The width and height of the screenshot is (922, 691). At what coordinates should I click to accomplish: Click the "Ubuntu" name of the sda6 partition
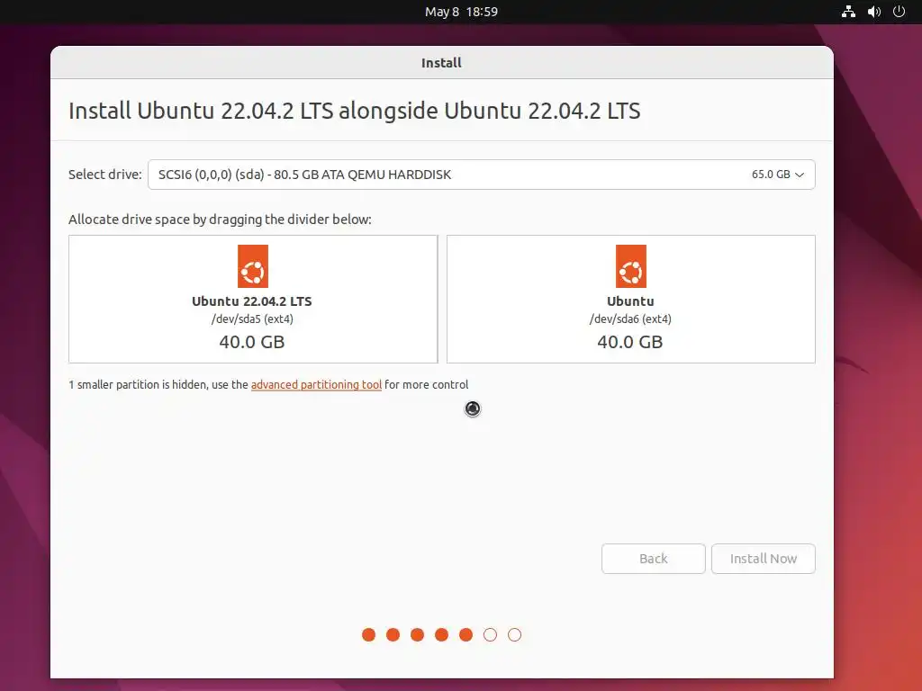pos(630,301)
